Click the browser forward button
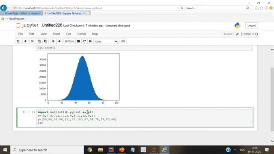Viewport: 274px width, 154px height. point(9,8)
